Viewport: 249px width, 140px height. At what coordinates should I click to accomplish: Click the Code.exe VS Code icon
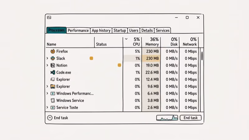pyautogui.click(x=53, y=72)
